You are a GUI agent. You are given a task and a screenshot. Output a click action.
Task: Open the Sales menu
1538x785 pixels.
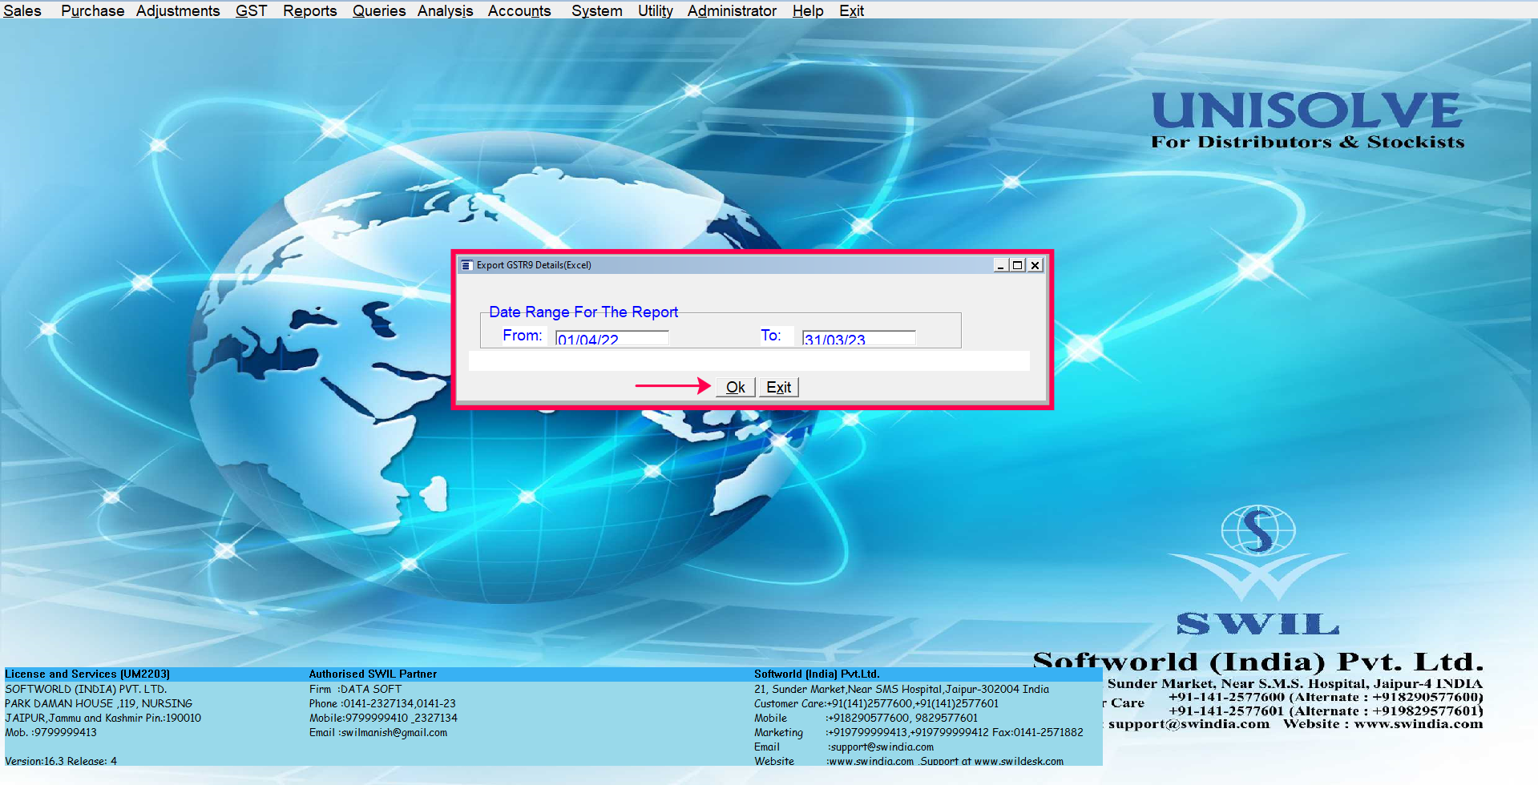tap(22, 10)
